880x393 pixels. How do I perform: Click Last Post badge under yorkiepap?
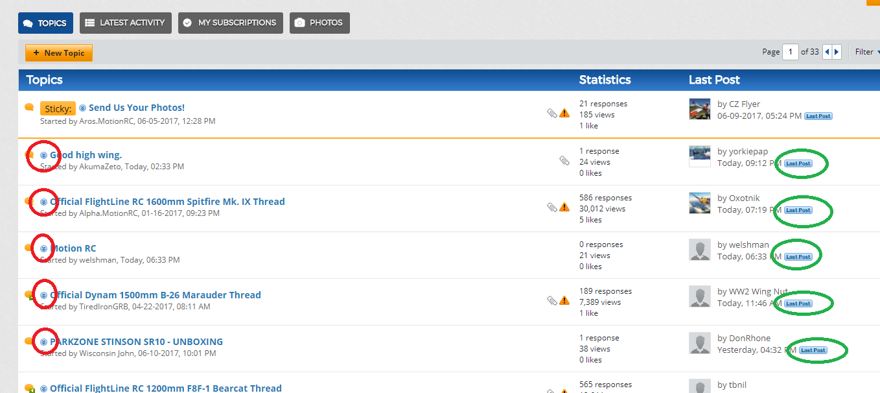(798, 163)
